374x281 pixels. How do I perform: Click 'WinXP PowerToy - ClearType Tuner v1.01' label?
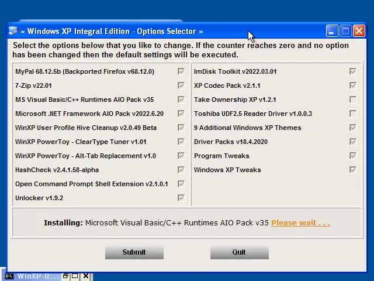coord(81,142)
